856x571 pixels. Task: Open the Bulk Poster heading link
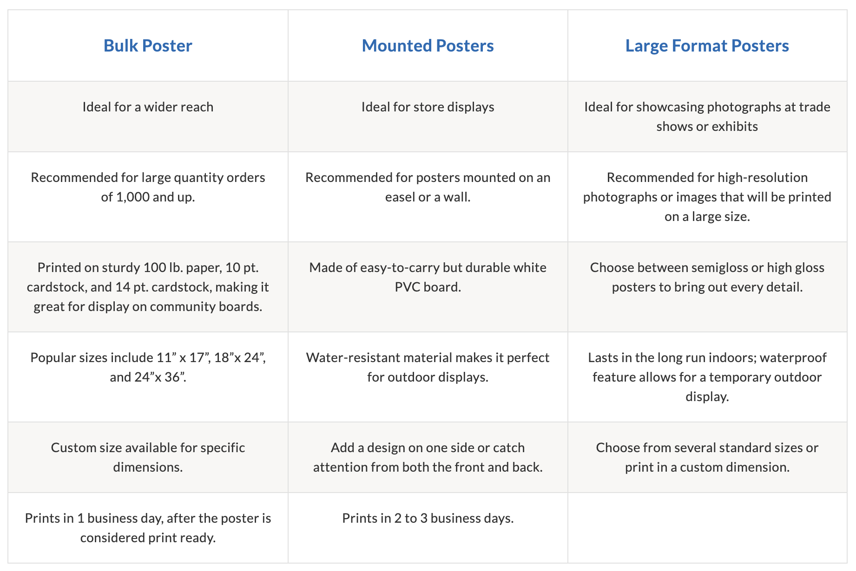tap(148, 45)
